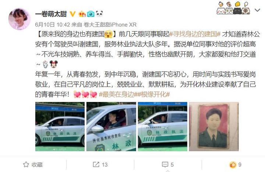Open hashtag #寻找身边的建国#

click(195, 34)
